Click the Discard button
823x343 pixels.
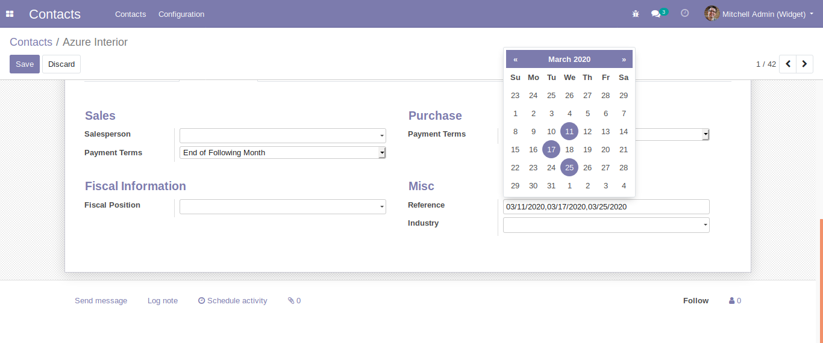(61, 64)
